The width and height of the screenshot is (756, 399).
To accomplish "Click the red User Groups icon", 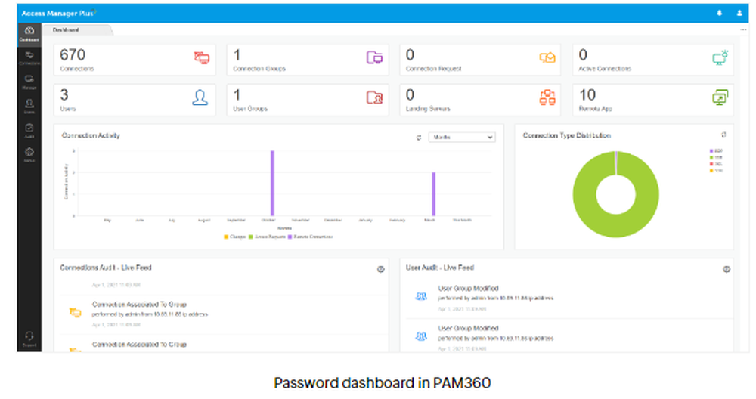I will [x=374, y=97].
